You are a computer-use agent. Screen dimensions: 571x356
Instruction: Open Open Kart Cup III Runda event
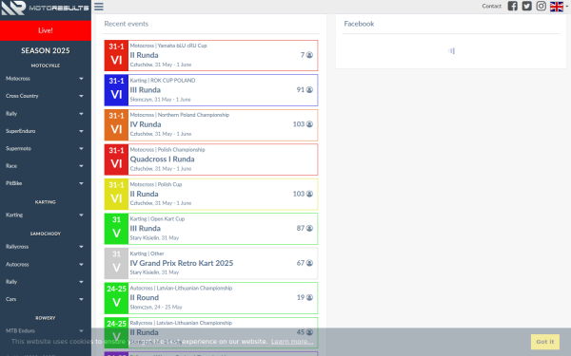pos(211,229)
